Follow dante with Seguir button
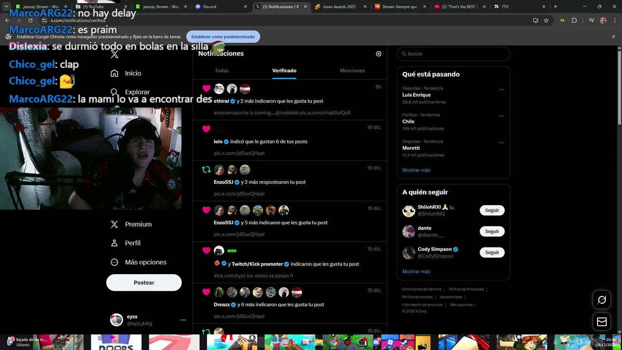The width and height of the screenshot is (622, 350). [492, 231]
